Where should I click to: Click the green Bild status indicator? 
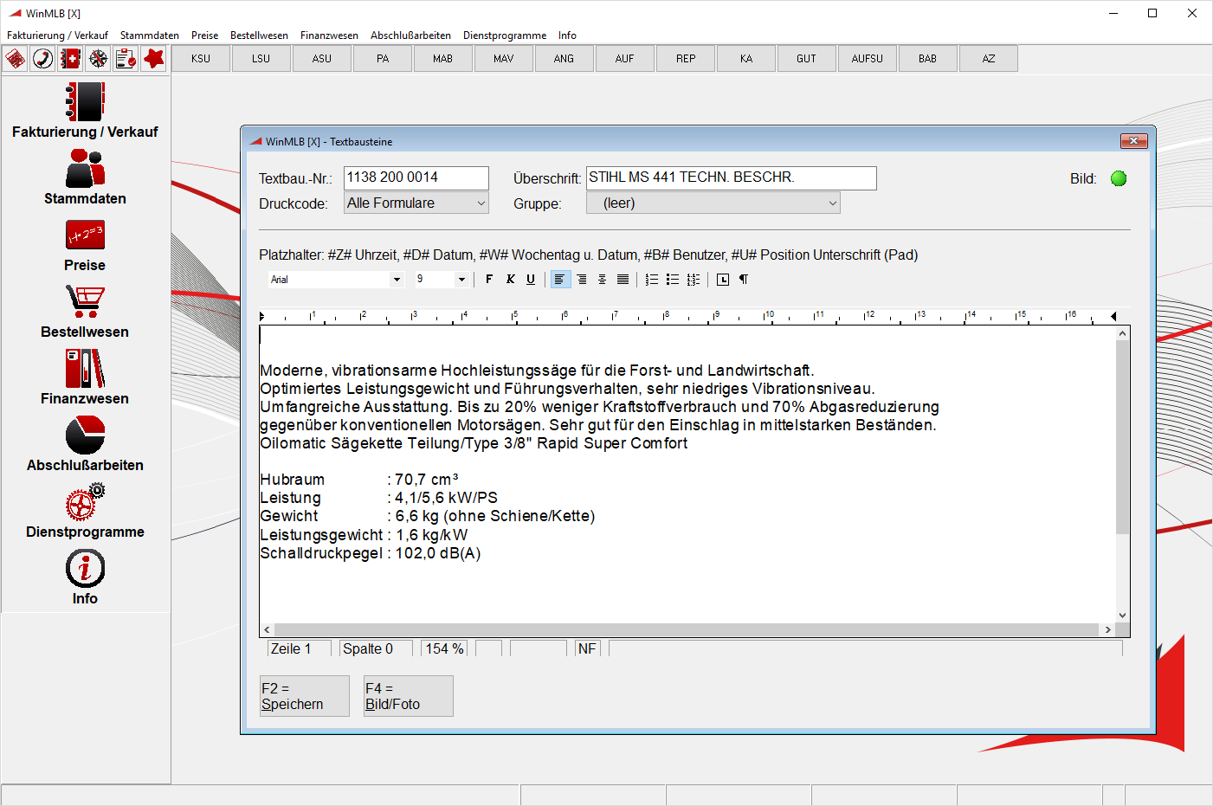[1119, 178]
